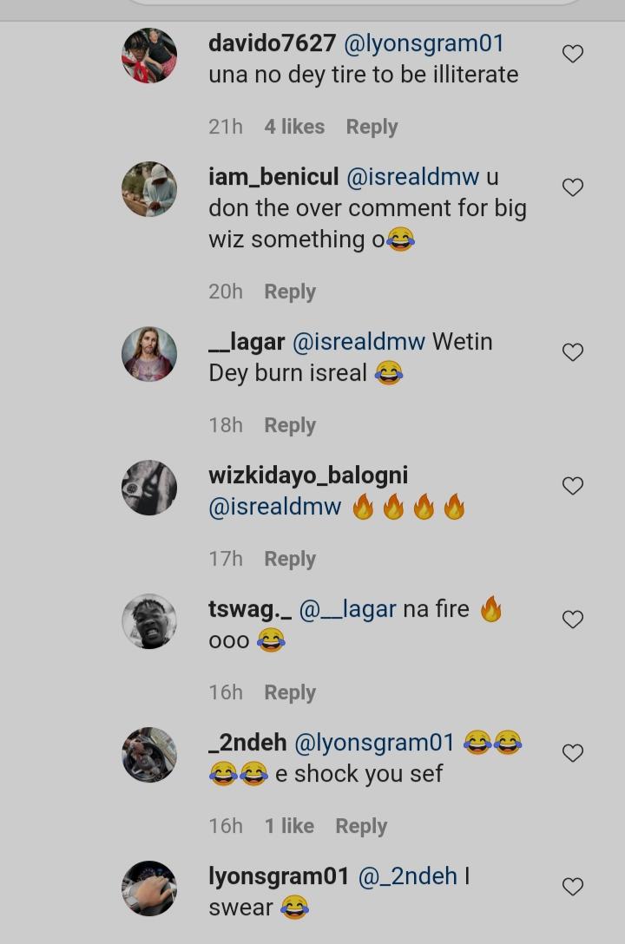Like tswag._'s 'na fire' comment

[573, 619]
